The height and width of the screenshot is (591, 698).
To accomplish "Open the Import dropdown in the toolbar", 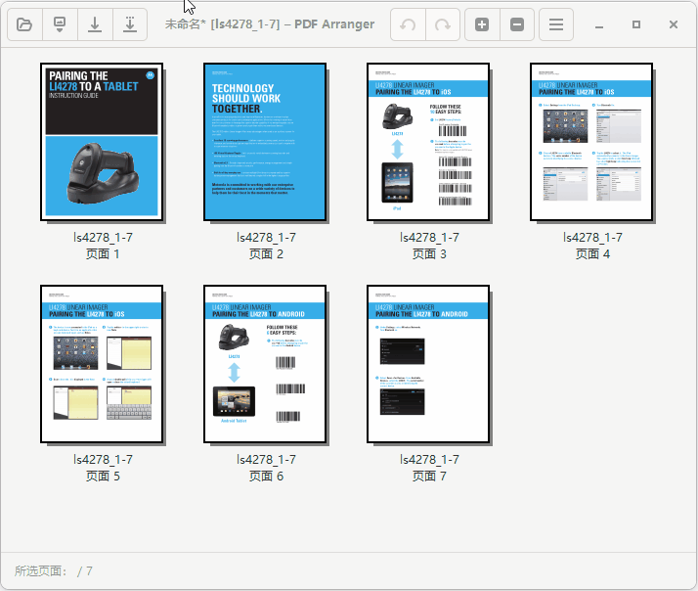I will tap(60, 24).
